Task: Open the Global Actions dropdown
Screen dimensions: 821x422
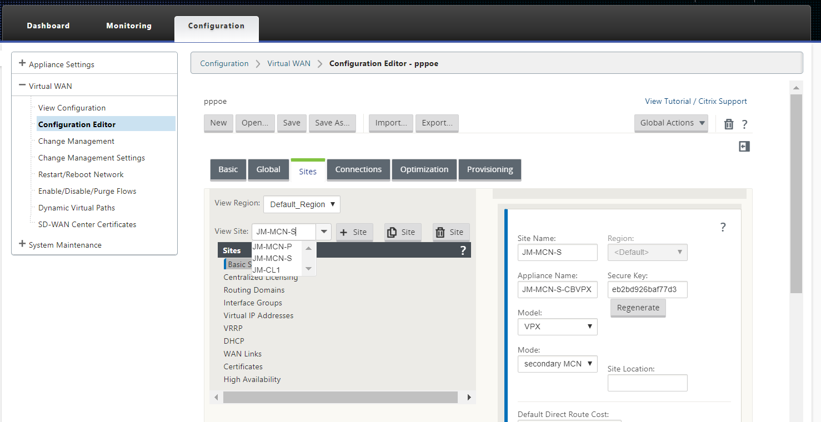Action: (x=671, y=123)
